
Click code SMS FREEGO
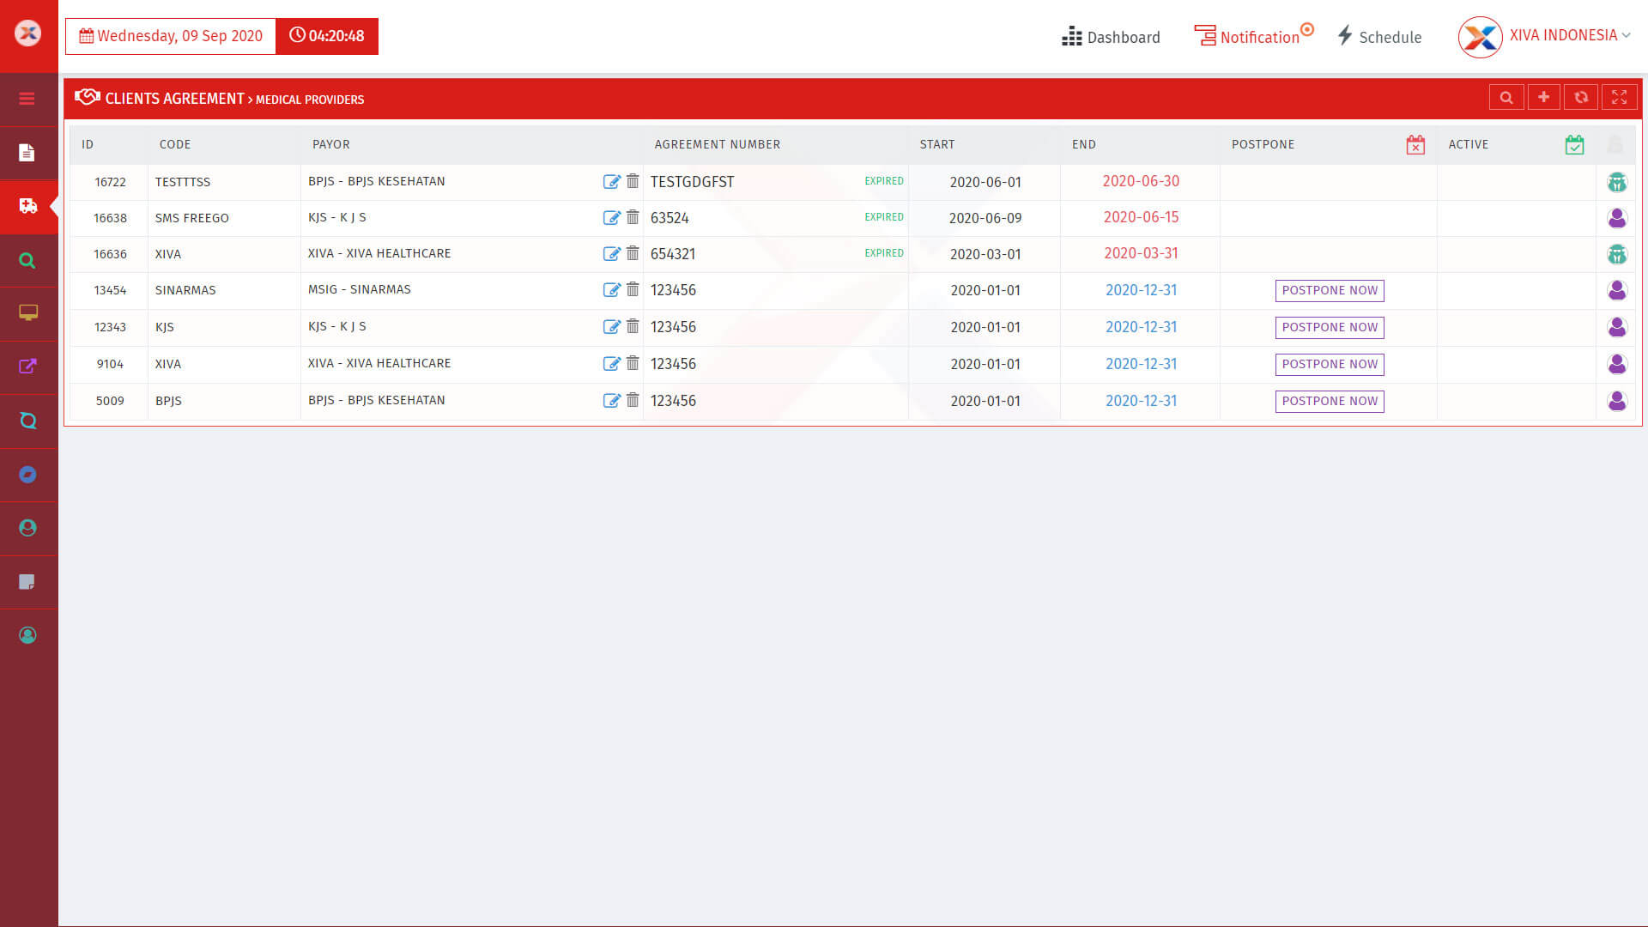tap(192, 218)
